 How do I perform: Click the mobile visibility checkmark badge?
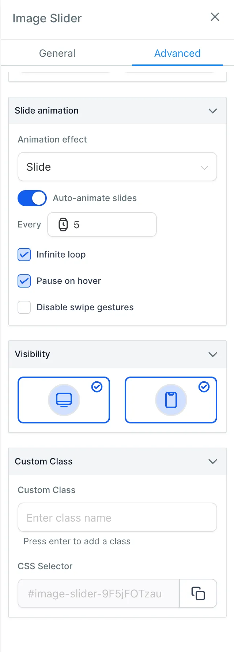(204, 387)
